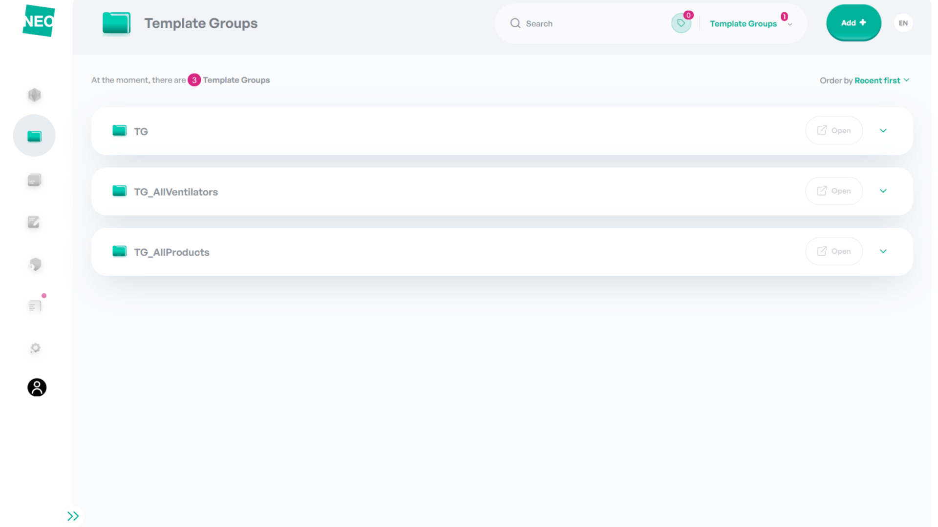Open the user profile avatar
The width and height of the screenshot is (938, 527).
point(37,387)
